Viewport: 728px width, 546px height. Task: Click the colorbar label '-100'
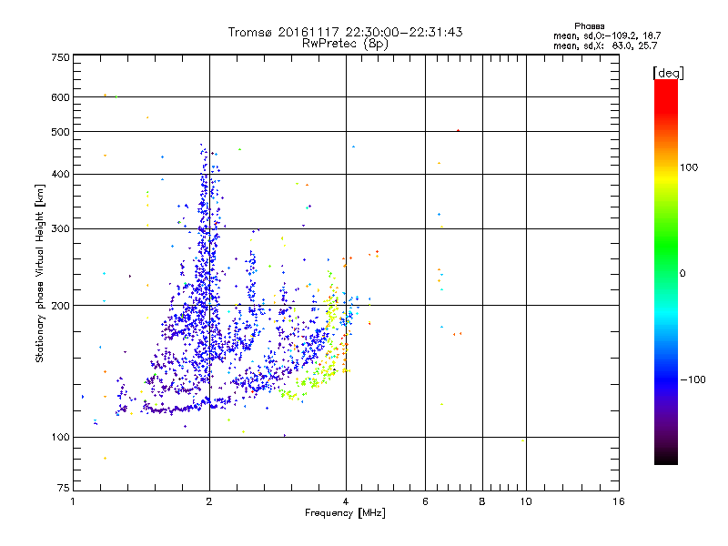click(x=693, y=379)
